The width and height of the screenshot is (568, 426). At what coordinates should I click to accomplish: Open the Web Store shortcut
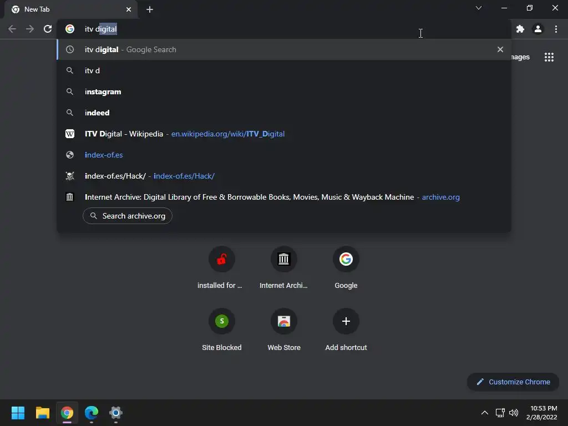[283, 331]
